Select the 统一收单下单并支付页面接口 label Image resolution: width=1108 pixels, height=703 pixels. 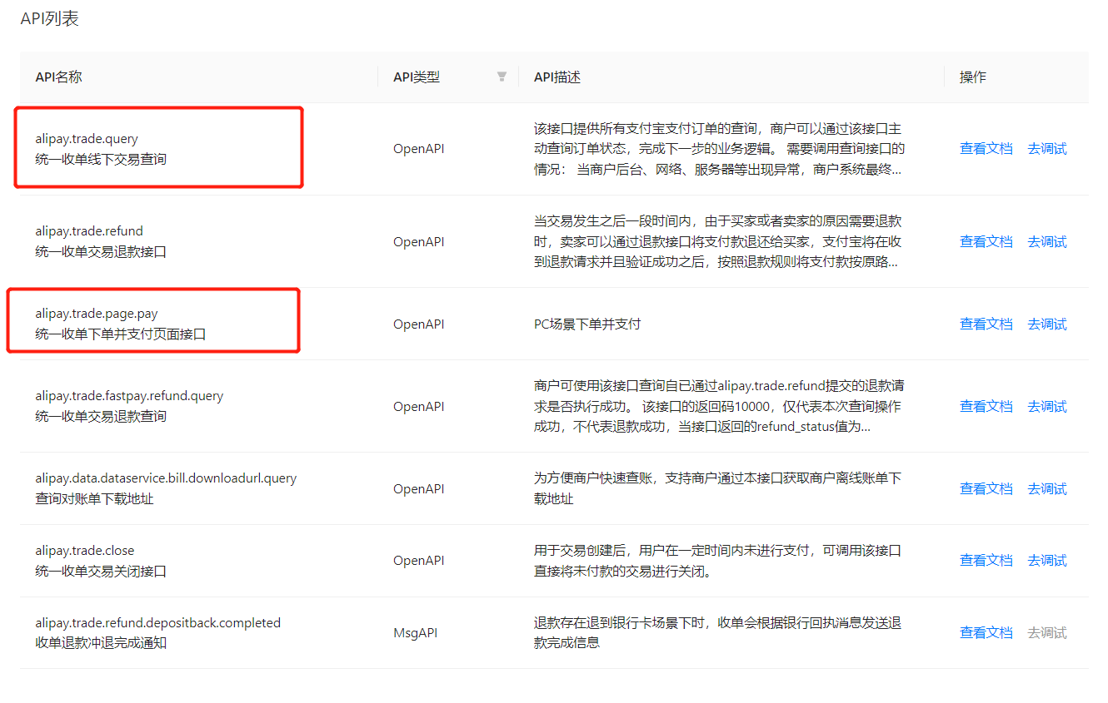point(121,334)
